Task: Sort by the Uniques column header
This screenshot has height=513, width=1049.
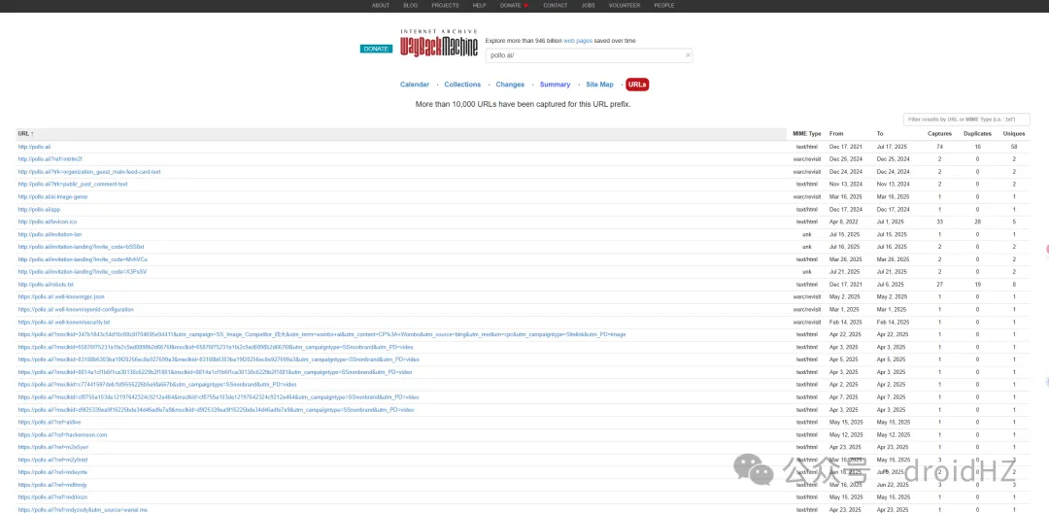Action: 1014,133
